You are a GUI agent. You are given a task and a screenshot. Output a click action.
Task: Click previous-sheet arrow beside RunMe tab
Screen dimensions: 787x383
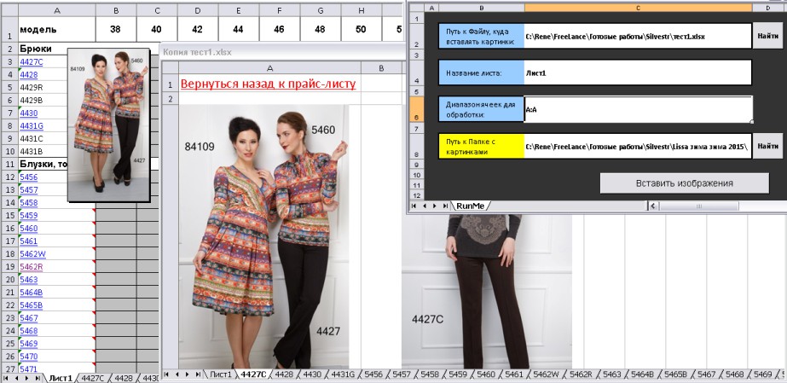425,206
